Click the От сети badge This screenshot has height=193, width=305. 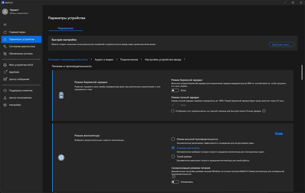point(279,134)
